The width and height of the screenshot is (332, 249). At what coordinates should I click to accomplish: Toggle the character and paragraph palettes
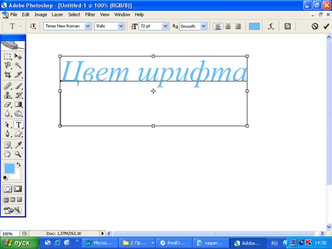288,27
